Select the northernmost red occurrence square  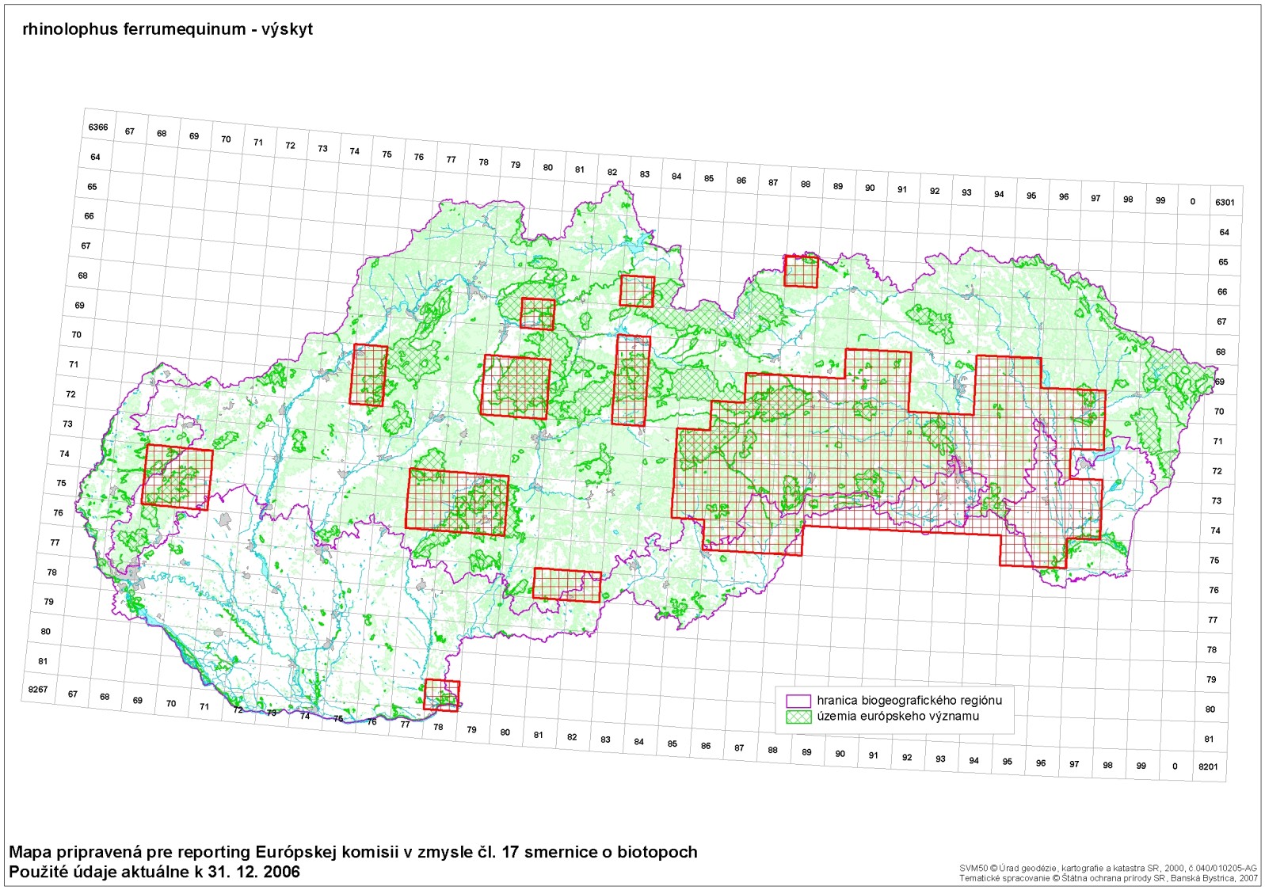(x=800, y=271)
